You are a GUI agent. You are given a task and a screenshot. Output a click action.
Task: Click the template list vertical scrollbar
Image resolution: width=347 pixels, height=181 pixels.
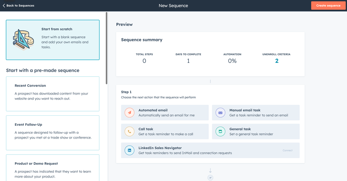[107, 49]
